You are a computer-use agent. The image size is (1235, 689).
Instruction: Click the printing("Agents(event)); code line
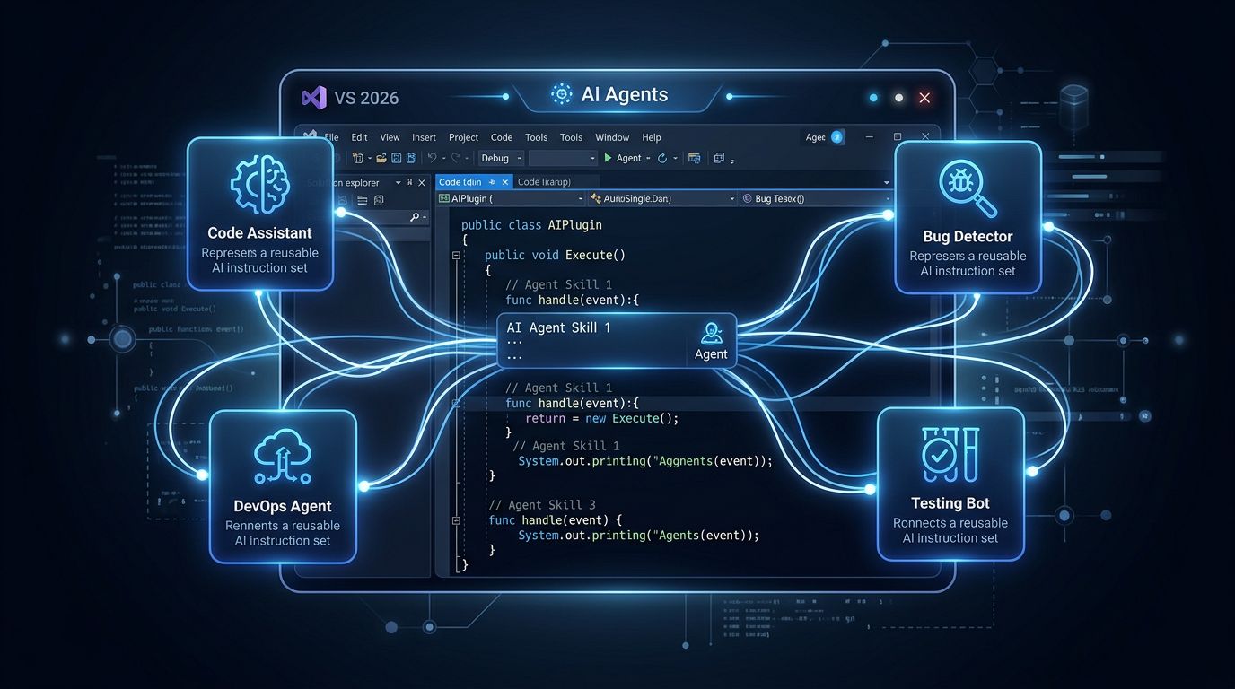(x=638, y=535)
